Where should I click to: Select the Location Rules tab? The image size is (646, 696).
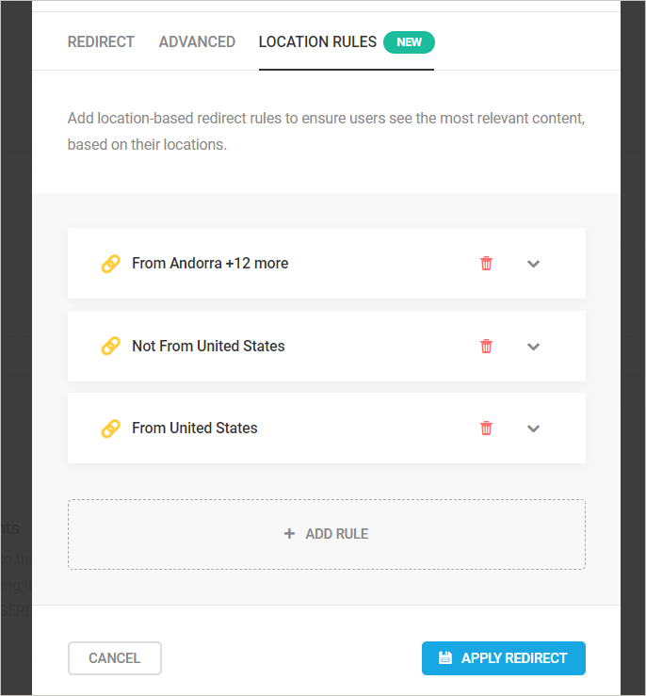coord(317,42)
